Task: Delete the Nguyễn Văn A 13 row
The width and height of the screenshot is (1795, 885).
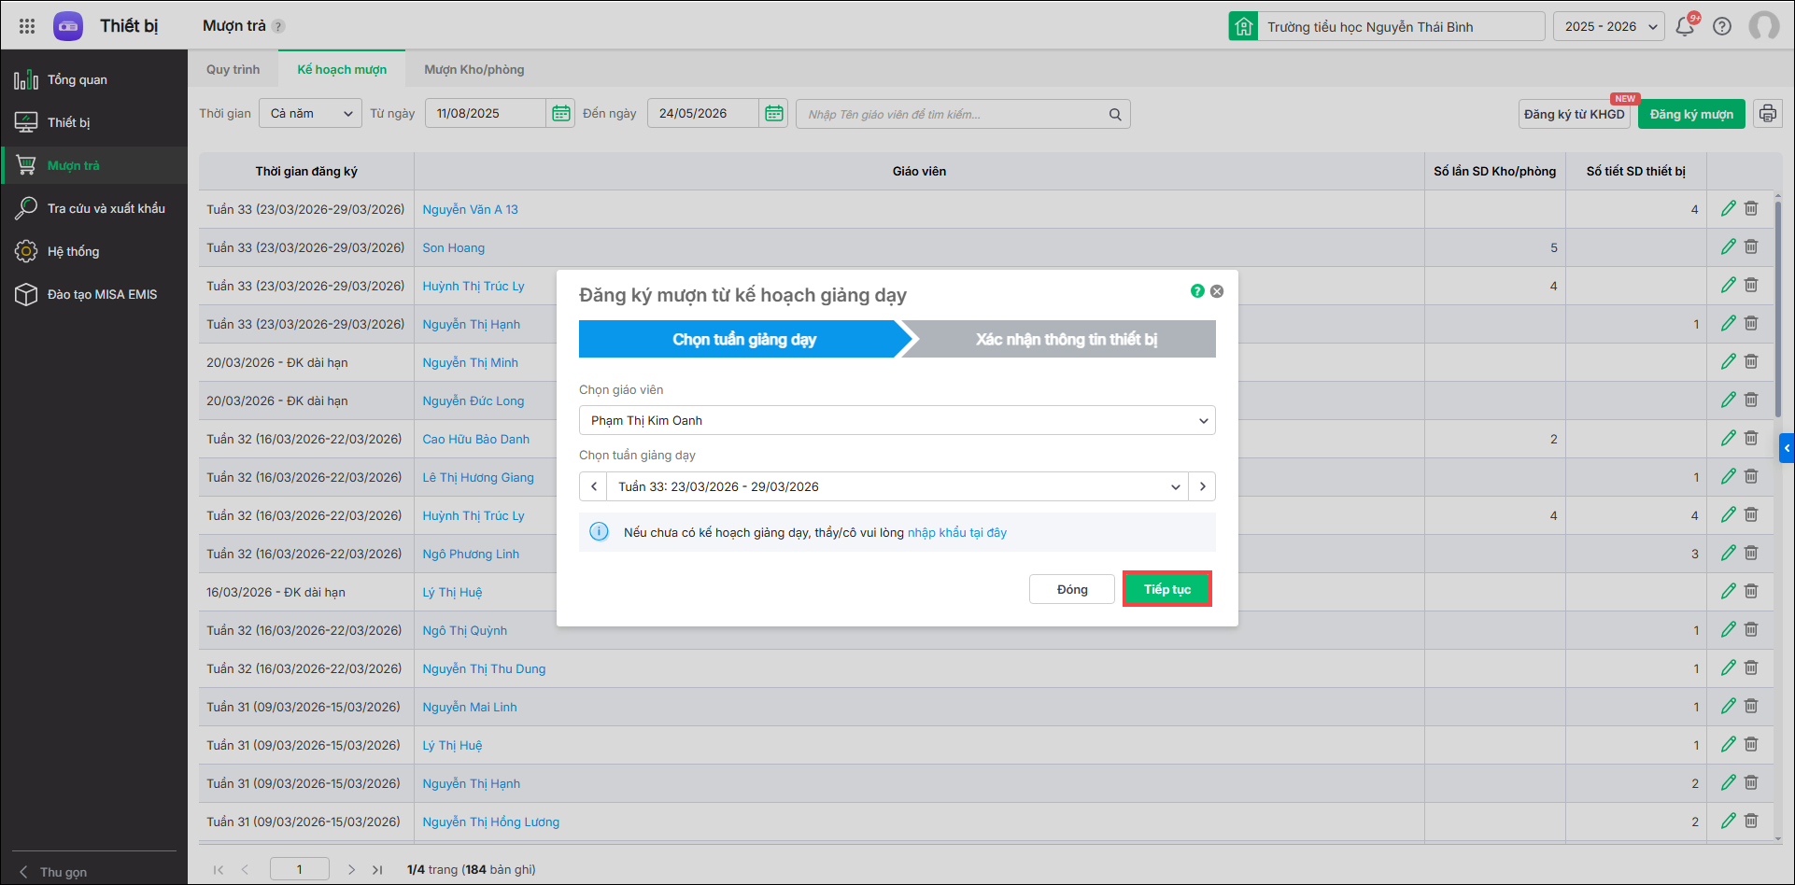Action: pos(1751,209)
